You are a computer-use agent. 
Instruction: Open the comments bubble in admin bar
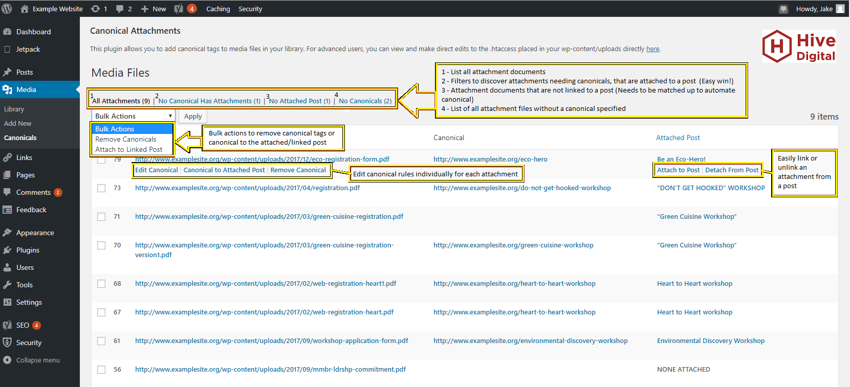tap(120, 9)
